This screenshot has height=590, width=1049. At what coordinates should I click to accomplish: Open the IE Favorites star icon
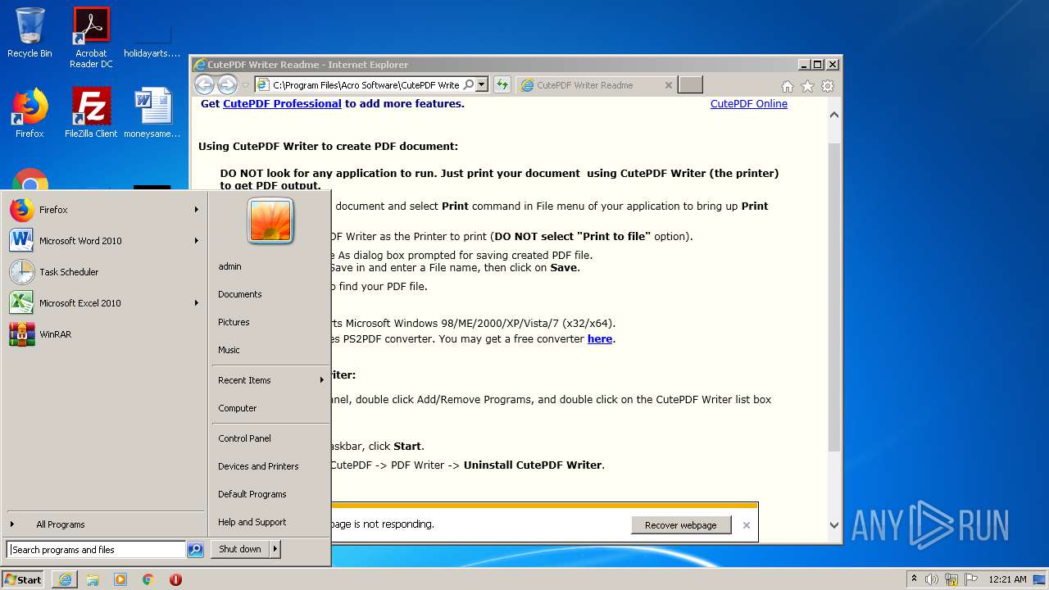807,86
